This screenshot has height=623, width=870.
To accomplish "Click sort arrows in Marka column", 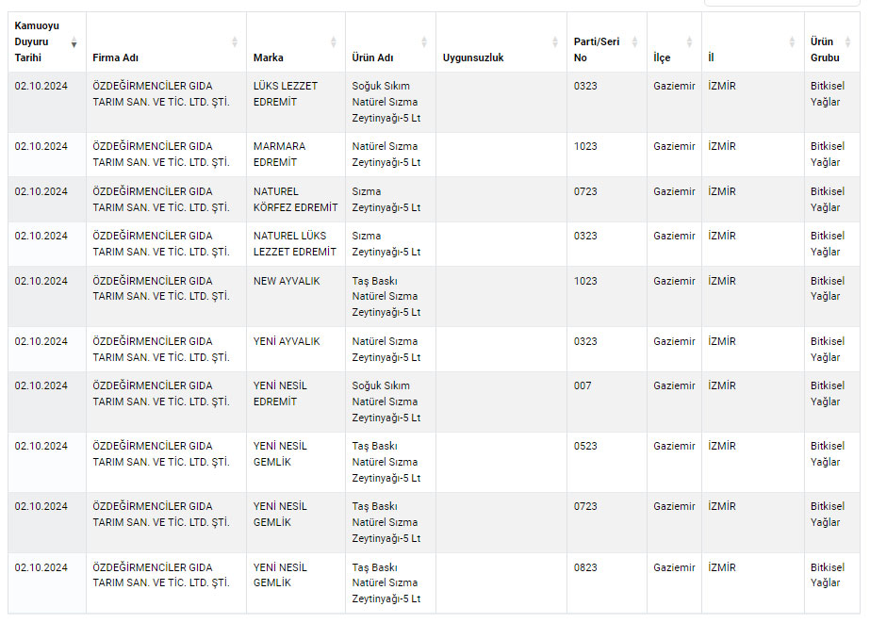I will click(334, 42).
